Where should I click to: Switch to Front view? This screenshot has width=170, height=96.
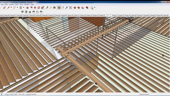pyautogui.click(x=30, y=12)
